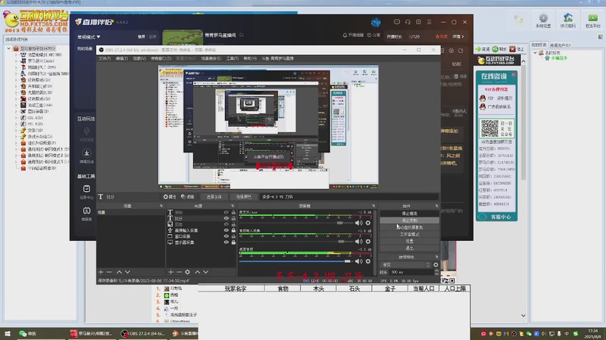Image resolution: width=606 pixels, height=340 pixels.
Task: Mute the second mixer track speaker icon
Action: (x=358, y=242)
